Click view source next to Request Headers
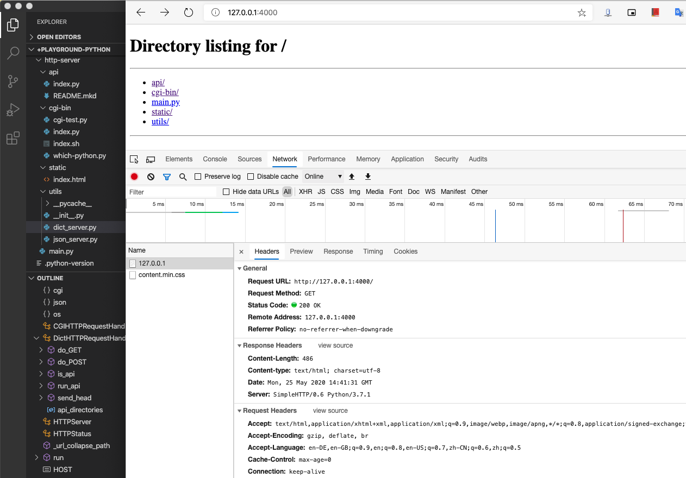The width and height of the screenshot is (686, 478). 330,411
